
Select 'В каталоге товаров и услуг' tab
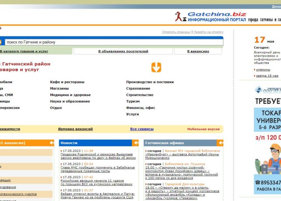click(24, 51)
